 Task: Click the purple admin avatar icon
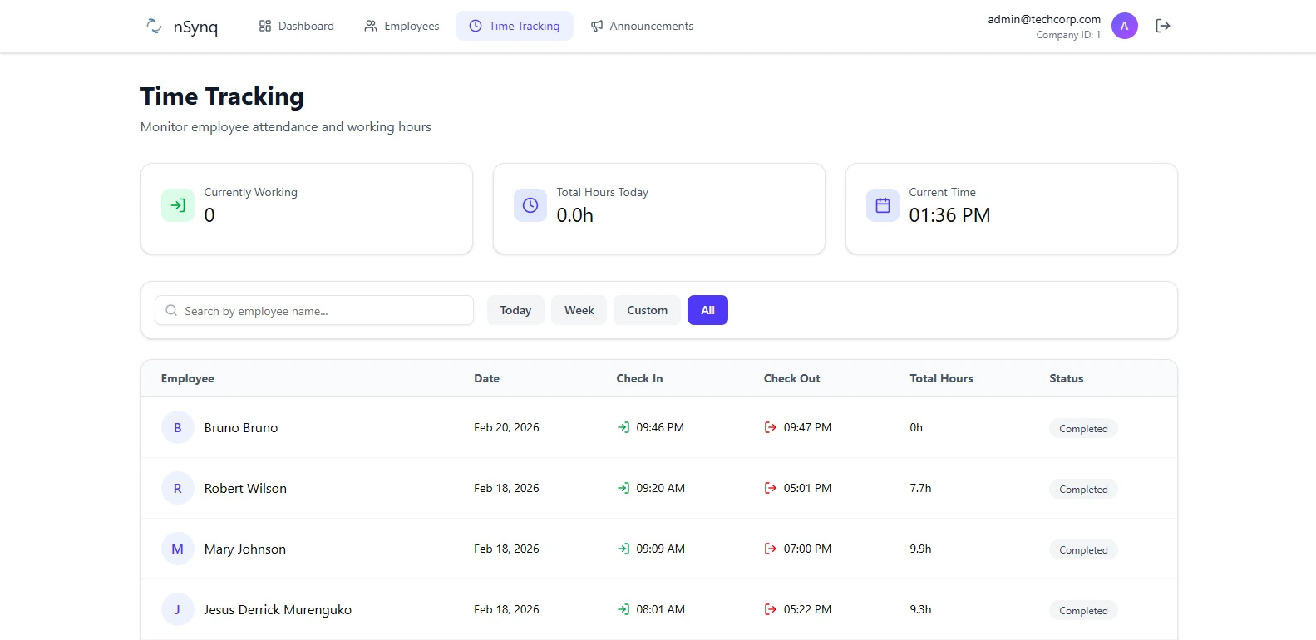pyautogui.click(x=1124, y=26)
